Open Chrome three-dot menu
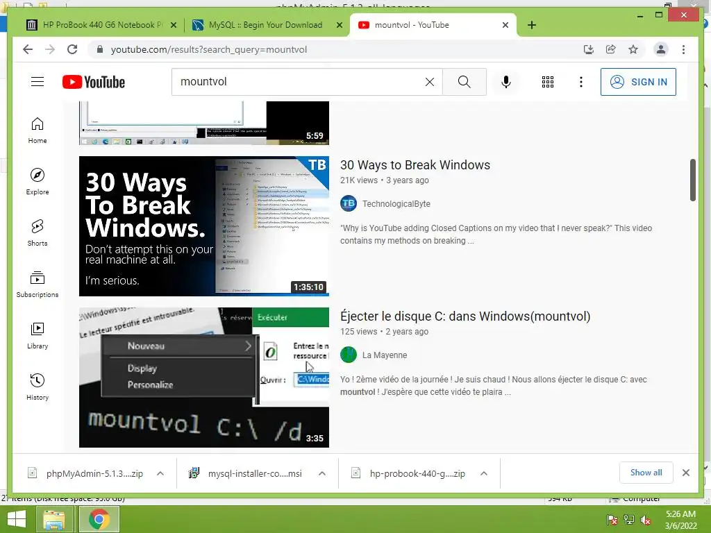The image size is (711, 533). [683, 49]
